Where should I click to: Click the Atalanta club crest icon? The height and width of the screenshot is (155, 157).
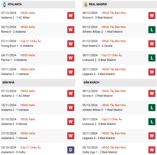[4, 4]
